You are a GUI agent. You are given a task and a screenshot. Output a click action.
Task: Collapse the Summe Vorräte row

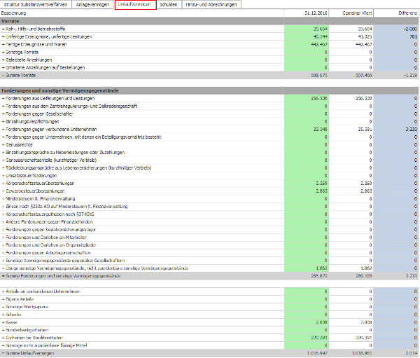point(3,76)
